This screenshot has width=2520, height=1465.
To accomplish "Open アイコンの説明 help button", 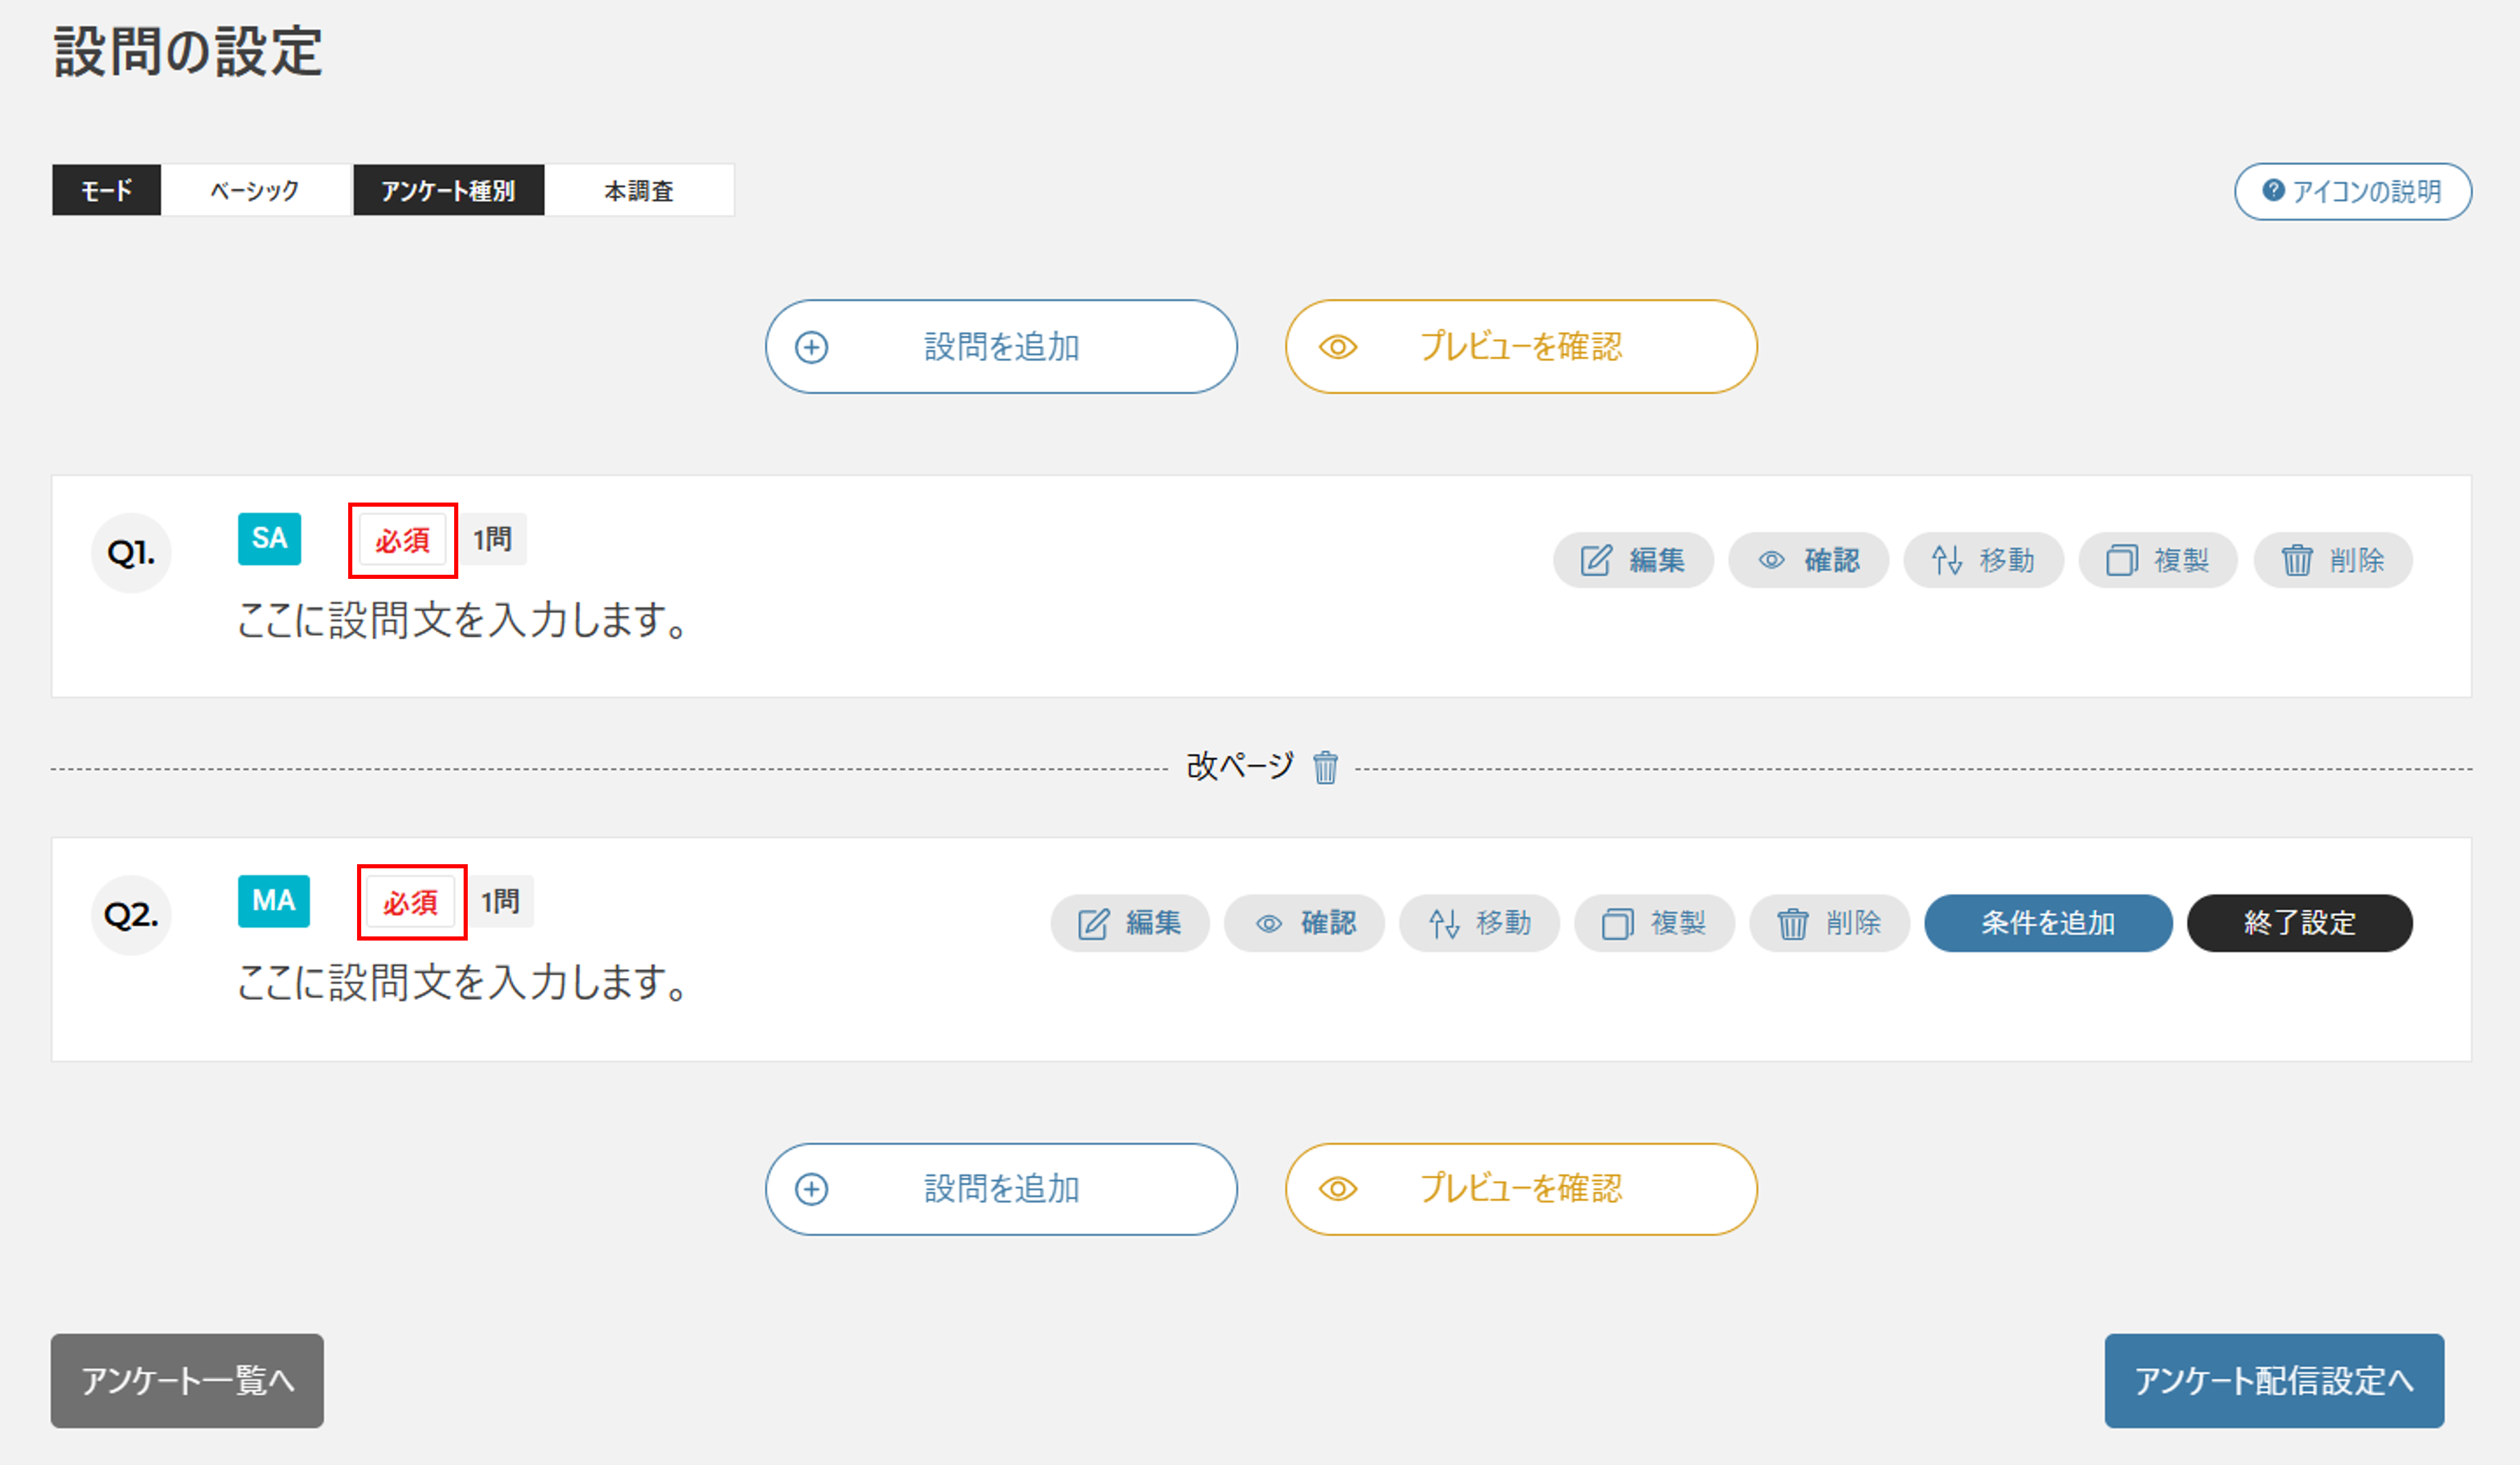I will (2352, 191).
